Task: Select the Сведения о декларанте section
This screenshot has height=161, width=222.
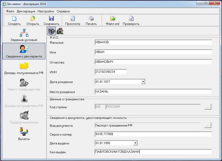Action: pyautogui.click(x=24, y=51)
